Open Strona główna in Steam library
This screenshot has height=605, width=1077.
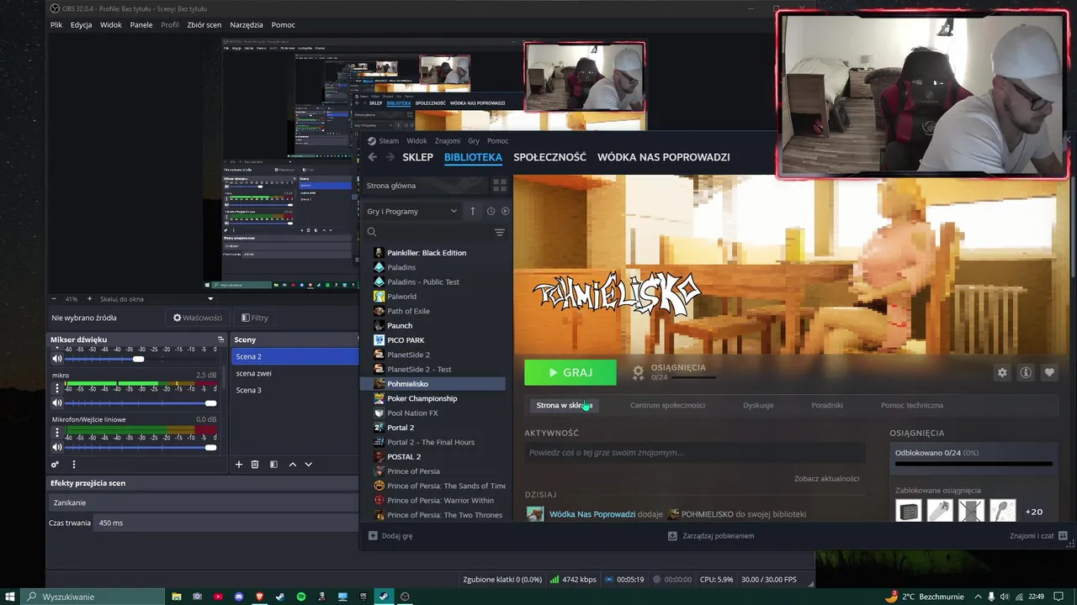pyautogui.click(x=425, y=186)
